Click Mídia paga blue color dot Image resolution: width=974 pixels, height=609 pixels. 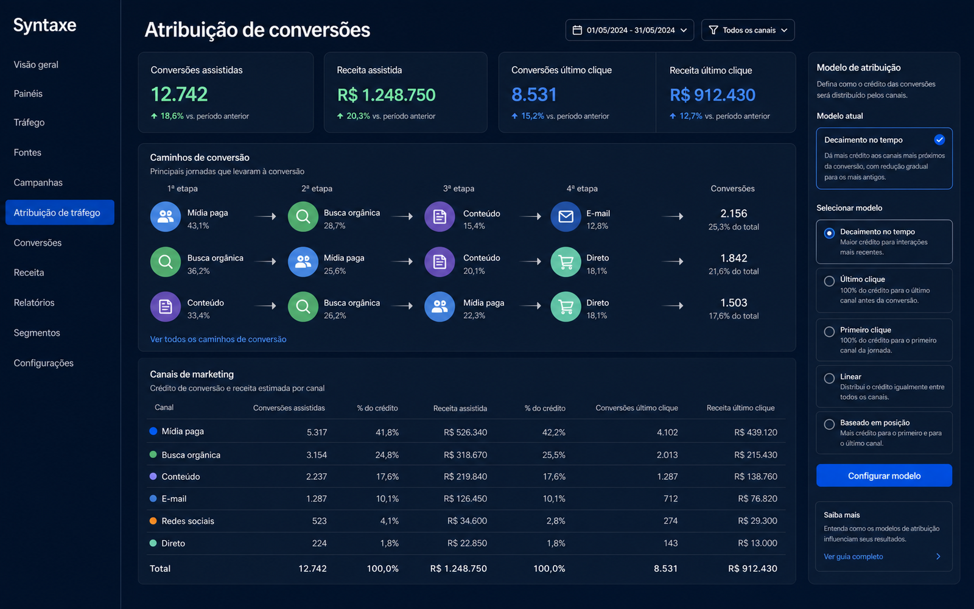click(153, 431)
